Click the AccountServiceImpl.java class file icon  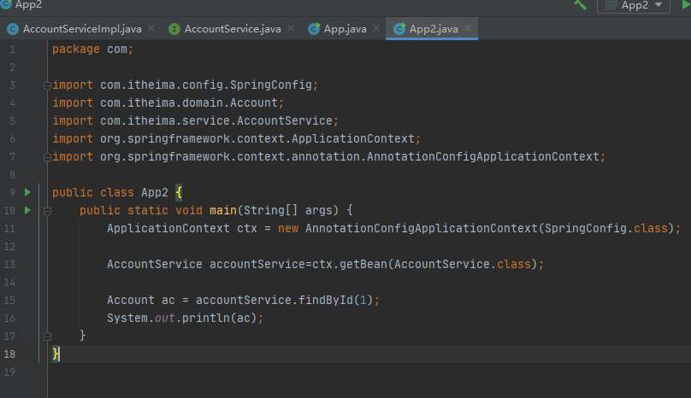[x=12, y=29]
